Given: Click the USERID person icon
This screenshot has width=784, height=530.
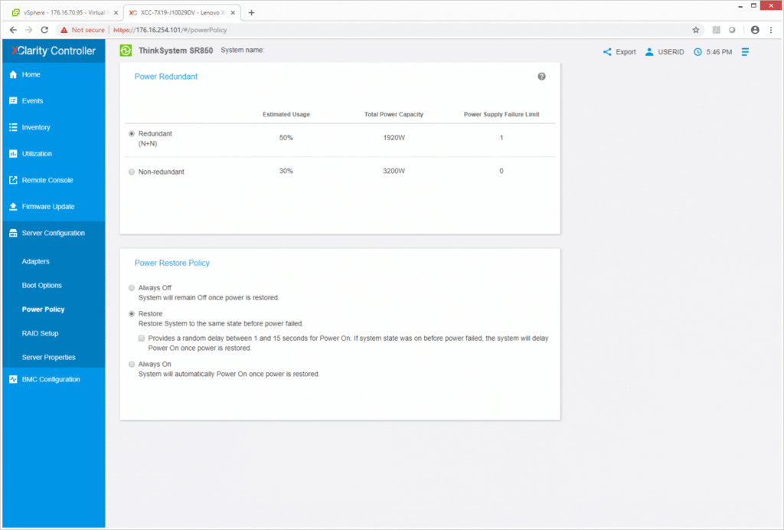Looking at the screenshot, I should (649, 52).
